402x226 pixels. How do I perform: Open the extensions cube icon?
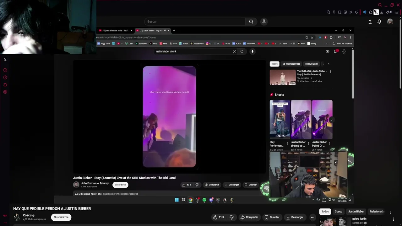coord(370,12)
